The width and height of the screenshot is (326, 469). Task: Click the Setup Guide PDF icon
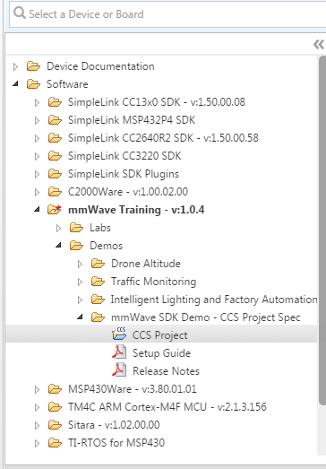[x=119, y=352]
